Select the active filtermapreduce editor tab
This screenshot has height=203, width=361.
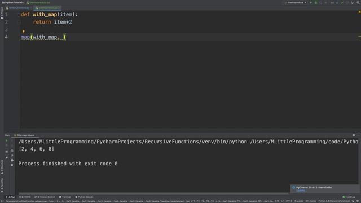47,8
